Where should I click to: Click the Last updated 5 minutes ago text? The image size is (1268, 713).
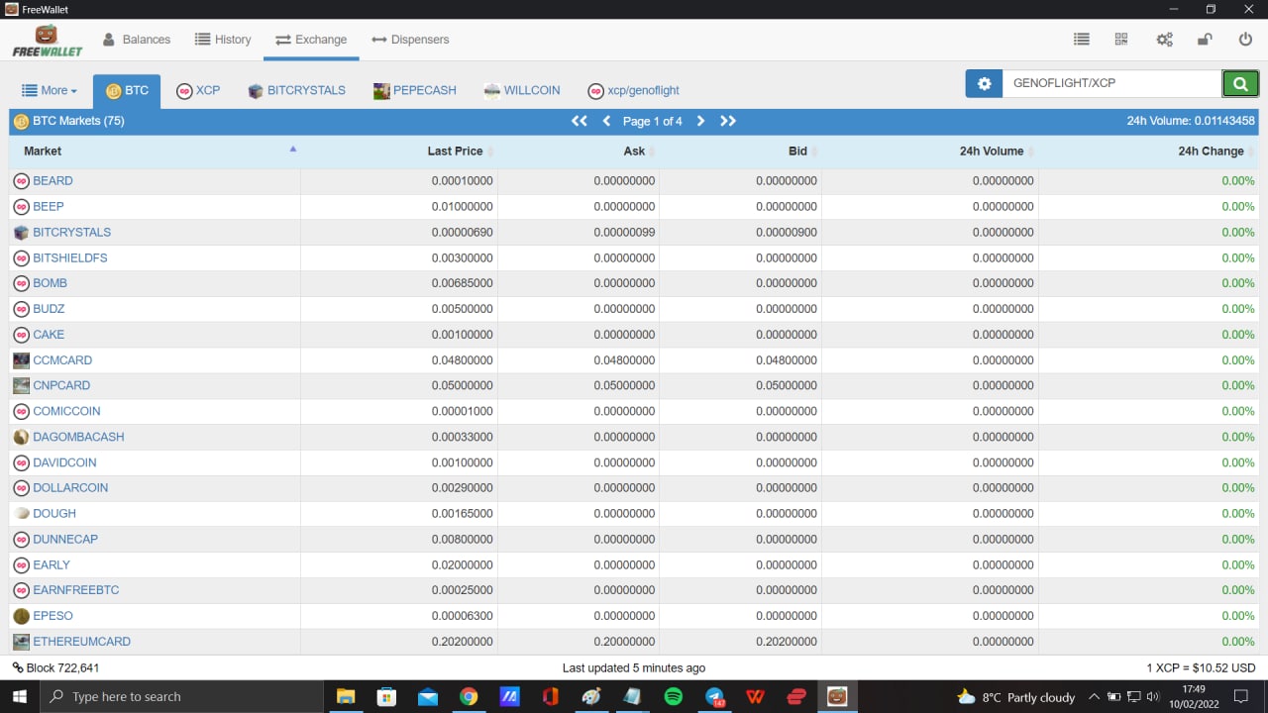pos(634,668)
